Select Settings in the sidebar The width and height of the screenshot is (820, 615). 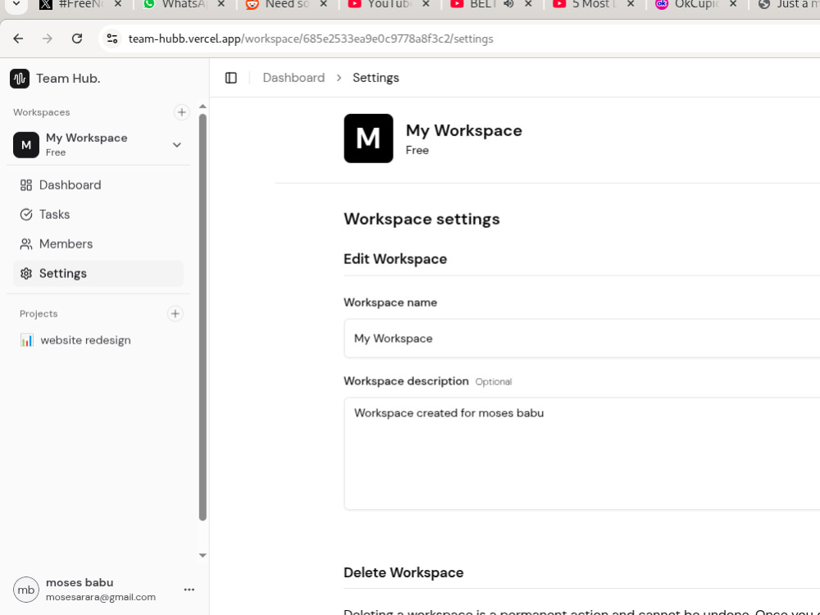(x=98, y=274)
